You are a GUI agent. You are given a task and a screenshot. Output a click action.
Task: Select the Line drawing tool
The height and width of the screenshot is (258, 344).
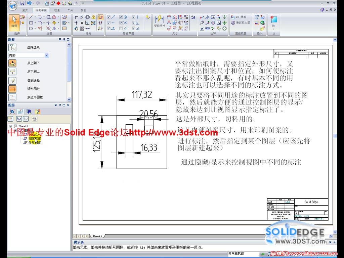[x=31, y=17]
